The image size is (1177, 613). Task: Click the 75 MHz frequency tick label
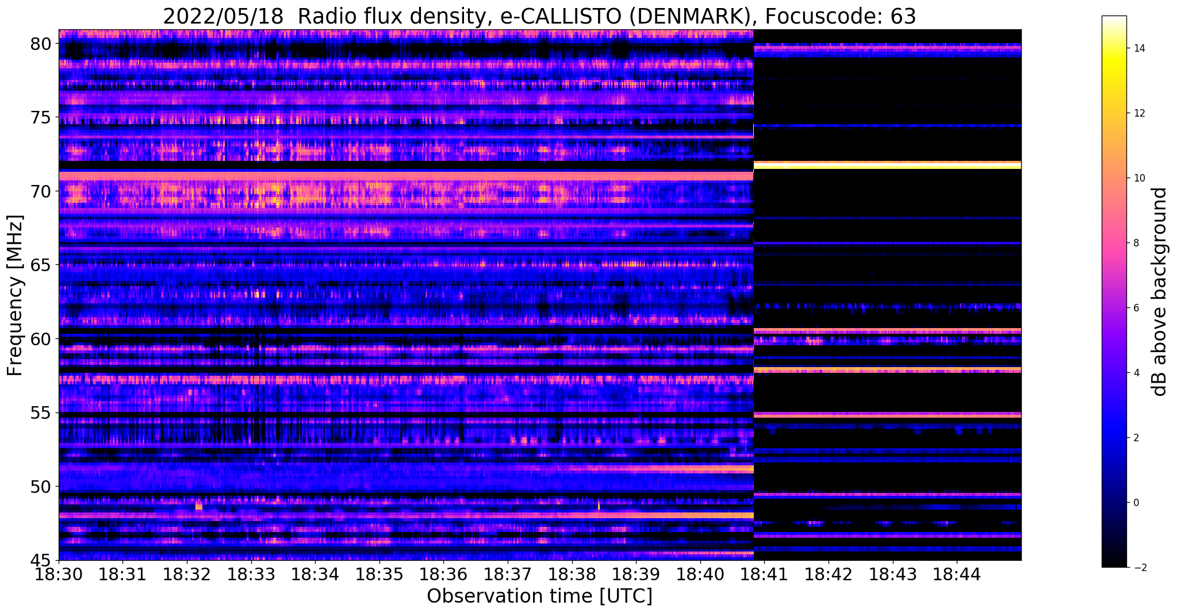point(41,117)
